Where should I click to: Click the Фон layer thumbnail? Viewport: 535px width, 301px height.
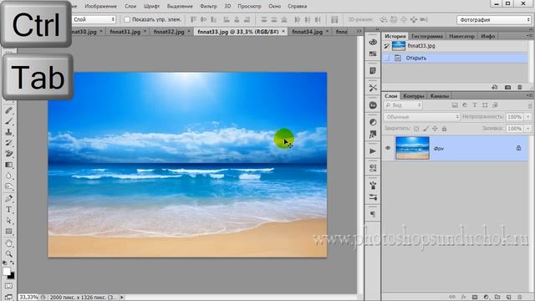[x=412, y=148]
